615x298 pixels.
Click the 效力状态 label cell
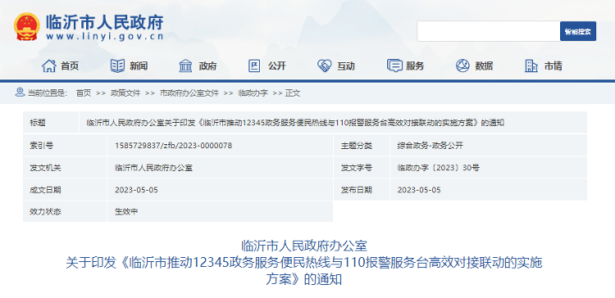pos(65,212)
